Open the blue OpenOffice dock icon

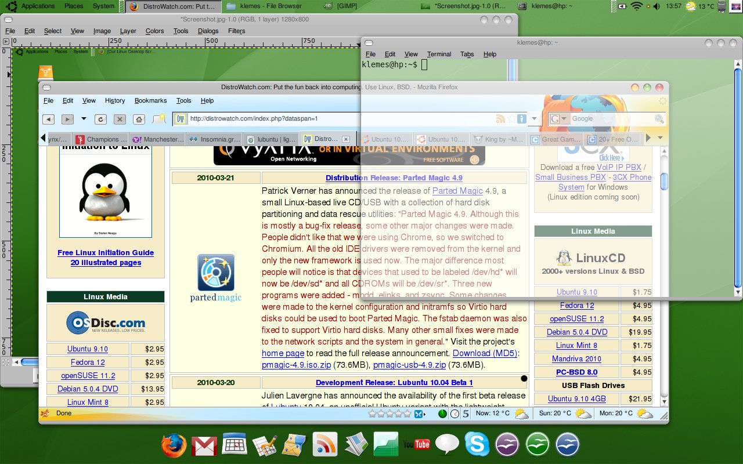pos(568,445)
